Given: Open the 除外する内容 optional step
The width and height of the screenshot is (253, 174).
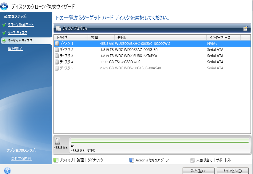Looking at the screenshot, I should click(21, 159).
